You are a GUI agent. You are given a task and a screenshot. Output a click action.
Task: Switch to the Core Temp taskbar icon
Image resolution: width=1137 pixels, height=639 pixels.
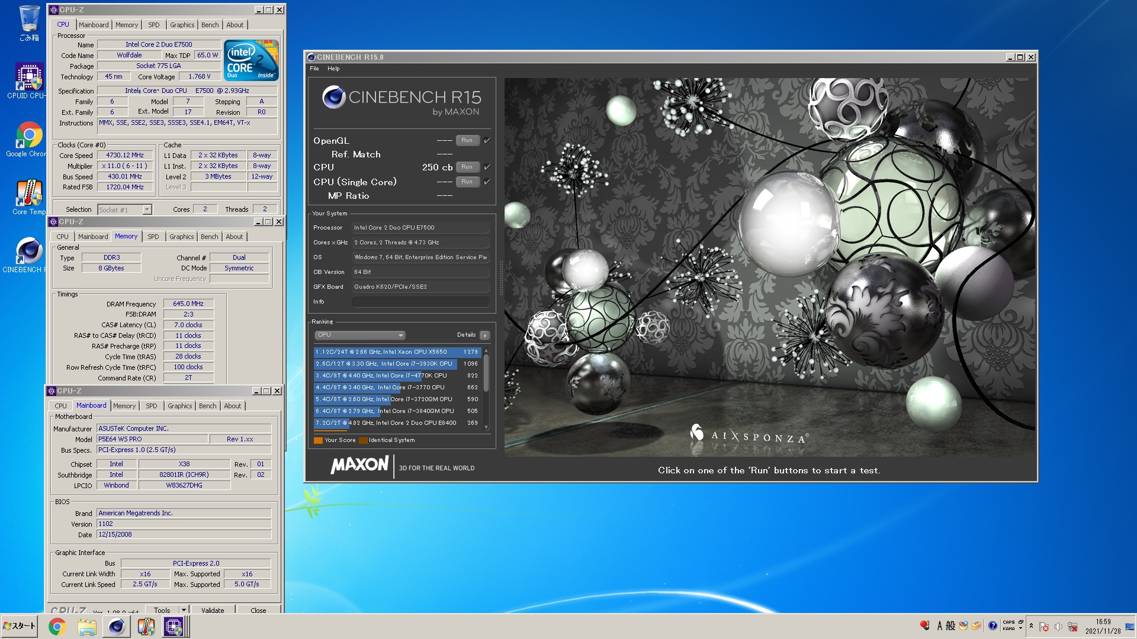point(146,627)
